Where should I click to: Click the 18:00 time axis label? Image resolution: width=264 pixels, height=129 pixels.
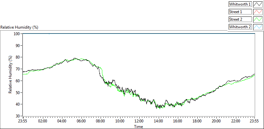(197, 121)
